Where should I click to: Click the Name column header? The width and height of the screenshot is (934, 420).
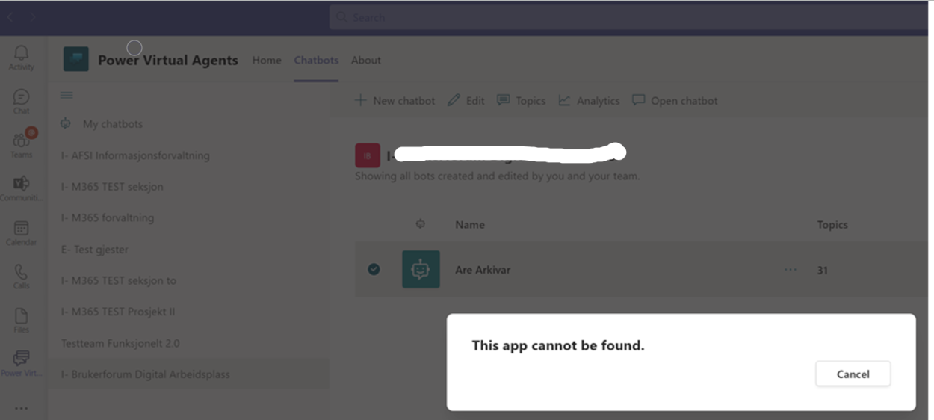tap(470, 224)
